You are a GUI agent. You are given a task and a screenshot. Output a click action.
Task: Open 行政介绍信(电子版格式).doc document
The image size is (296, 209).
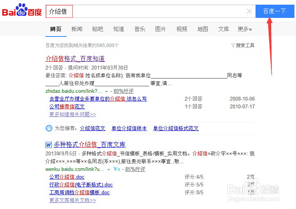(x=81, y=185)
